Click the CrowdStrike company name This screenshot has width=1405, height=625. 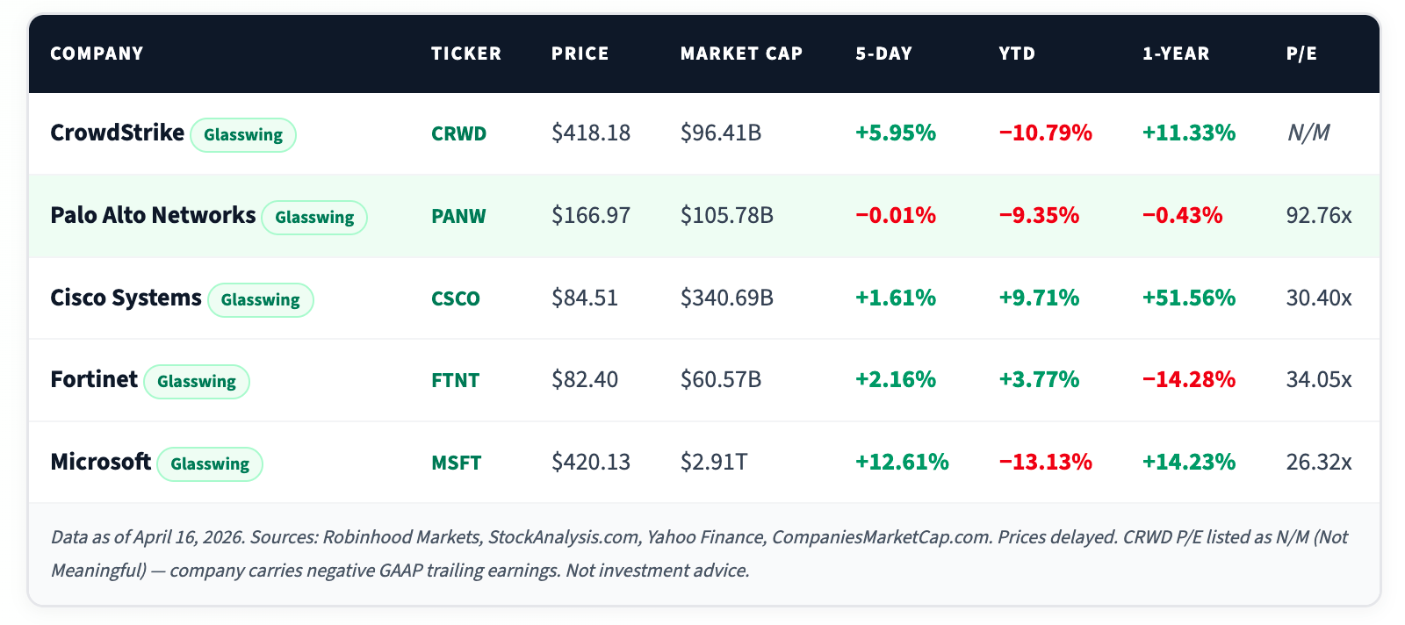pos(117,133)
